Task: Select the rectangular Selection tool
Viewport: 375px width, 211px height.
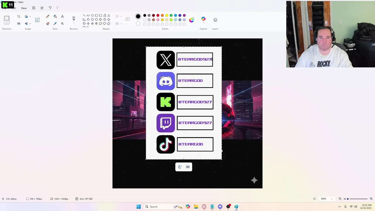Action: (6, 18)
